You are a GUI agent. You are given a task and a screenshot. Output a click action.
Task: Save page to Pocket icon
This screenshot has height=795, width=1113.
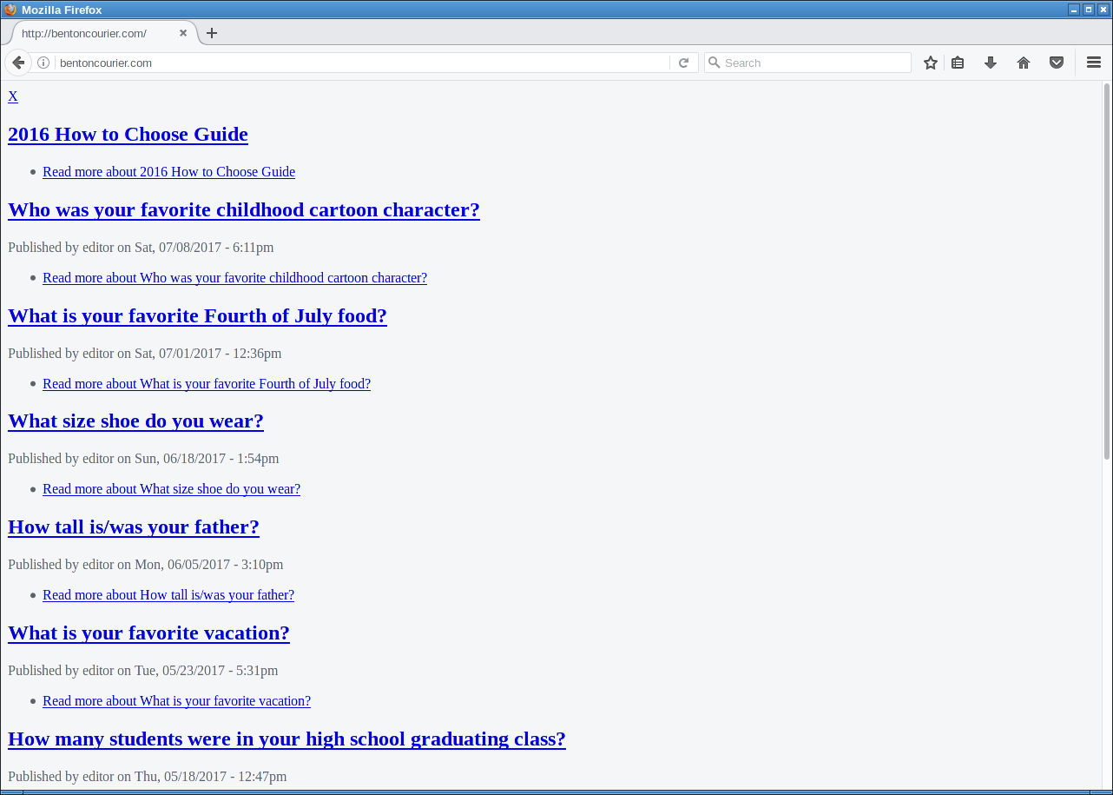point(1057,63)
